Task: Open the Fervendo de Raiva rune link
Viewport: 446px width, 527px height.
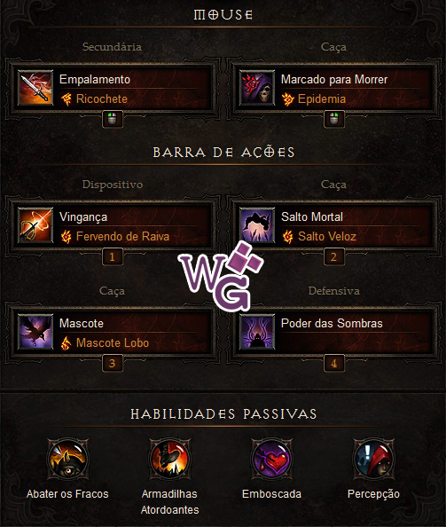Action: pyautogui.click(x=115, y=237)
